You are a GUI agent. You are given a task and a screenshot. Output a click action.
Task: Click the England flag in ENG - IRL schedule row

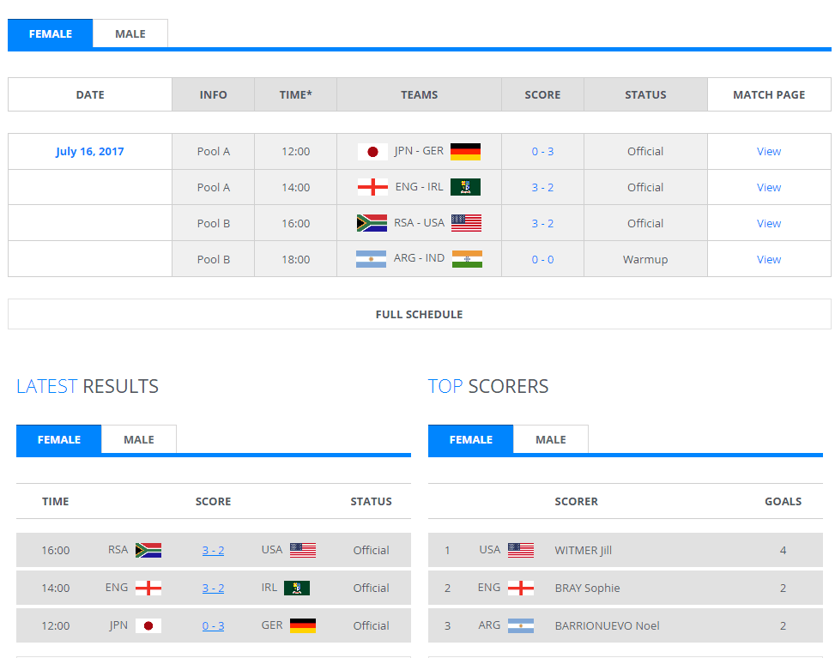(x=372, y=187)
